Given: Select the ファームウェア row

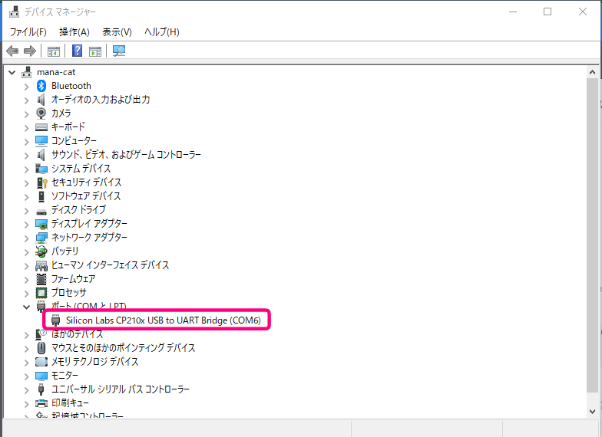Looking at the screenshot, I should click(73, 279).
